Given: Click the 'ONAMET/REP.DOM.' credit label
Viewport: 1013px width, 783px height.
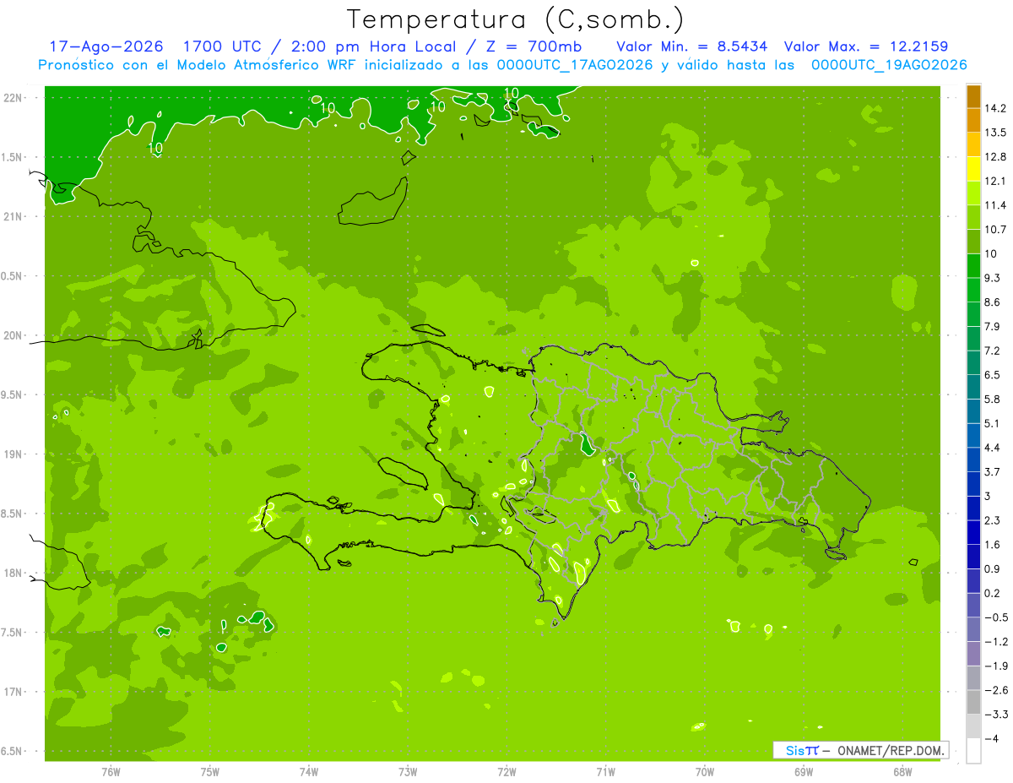Looking at the screenshot, I should 891,750.
